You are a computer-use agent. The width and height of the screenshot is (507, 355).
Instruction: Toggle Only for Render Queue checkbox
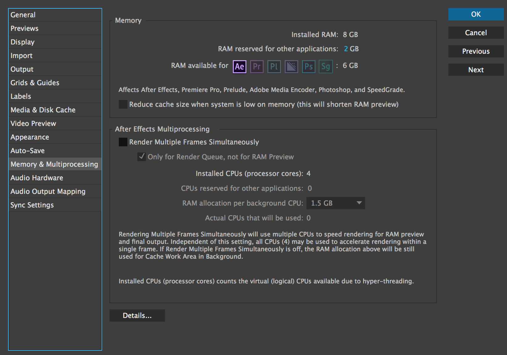(x=141, y=157)
